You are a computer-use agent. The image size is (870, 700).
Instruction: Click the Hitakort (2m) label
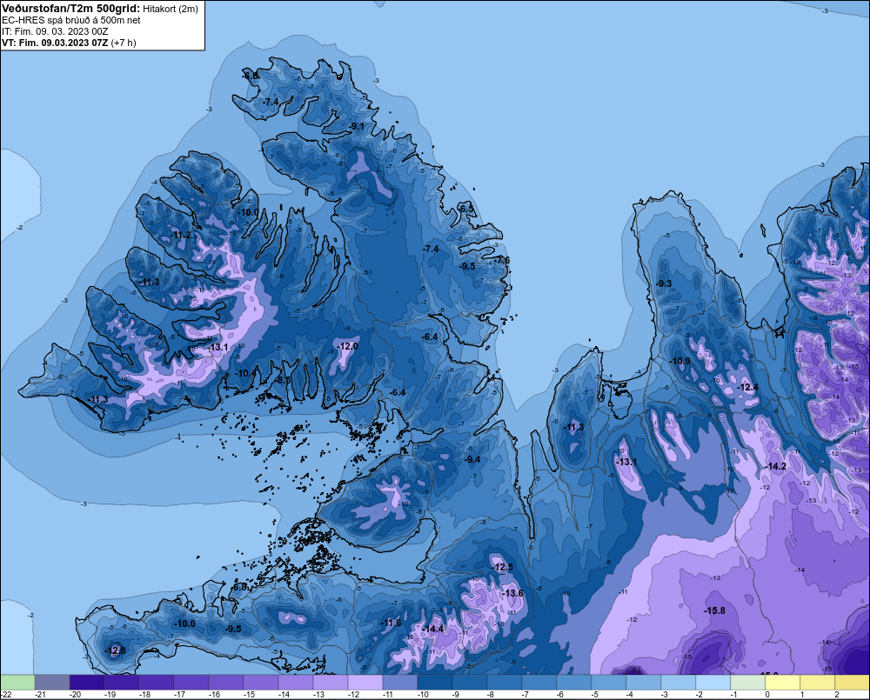170,9
